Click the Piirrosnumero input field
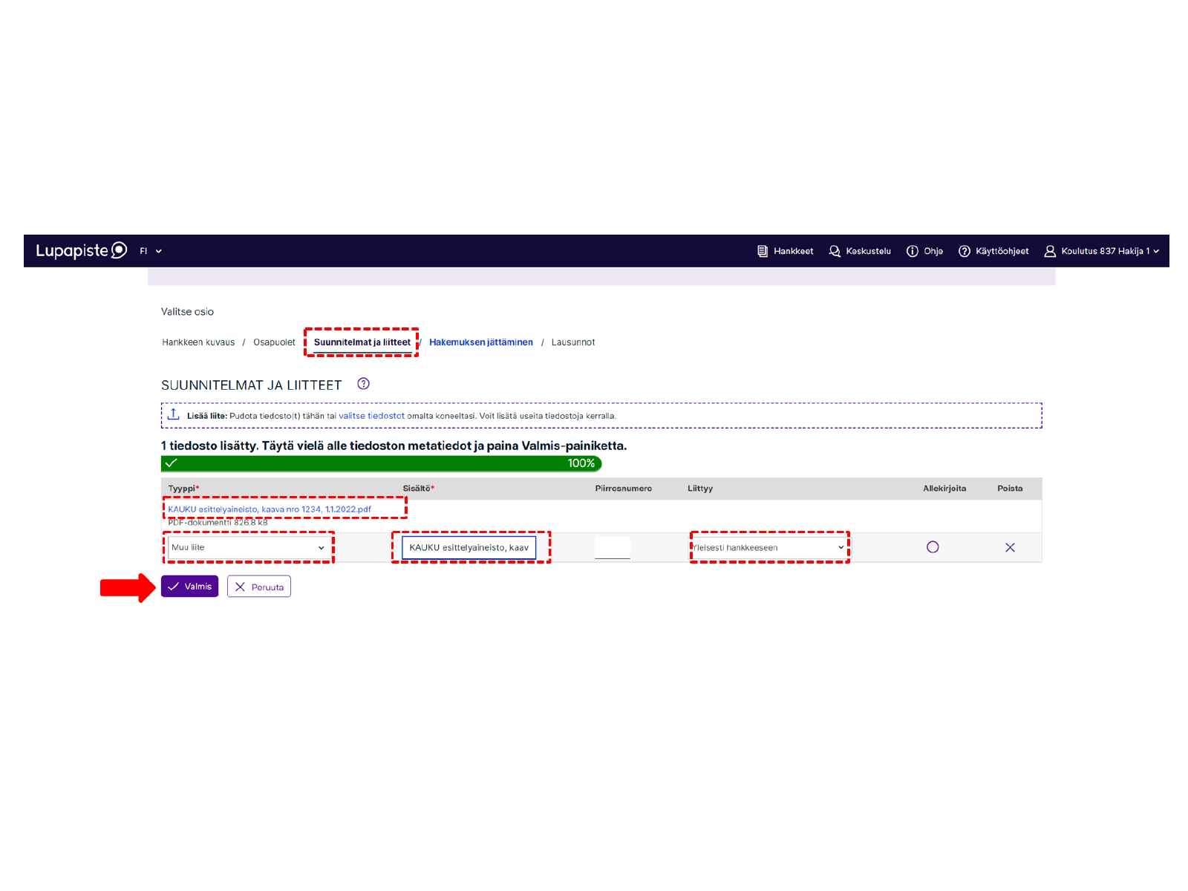 click(612, 547)
